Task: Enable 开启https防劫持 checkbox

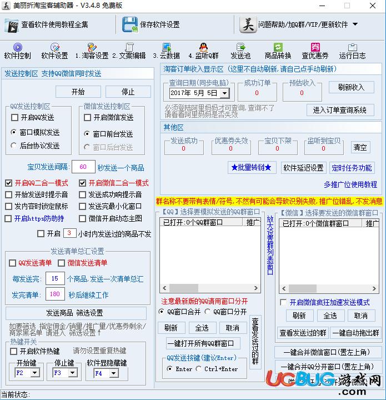Action: click(x=8, y=218)
